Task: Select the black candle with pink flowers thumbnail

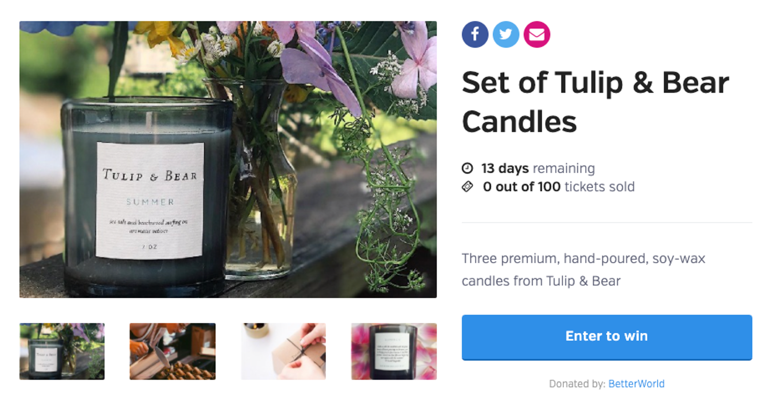Action: pyautogui.click(x=394, y=351)
